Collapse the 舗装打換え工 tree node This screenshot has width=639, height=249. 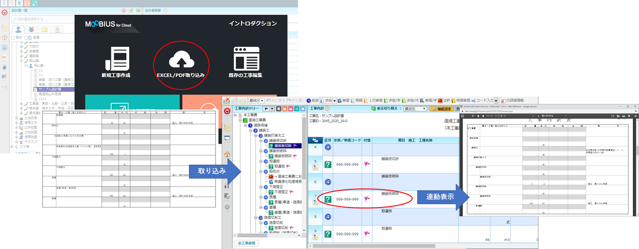(256, 136)
